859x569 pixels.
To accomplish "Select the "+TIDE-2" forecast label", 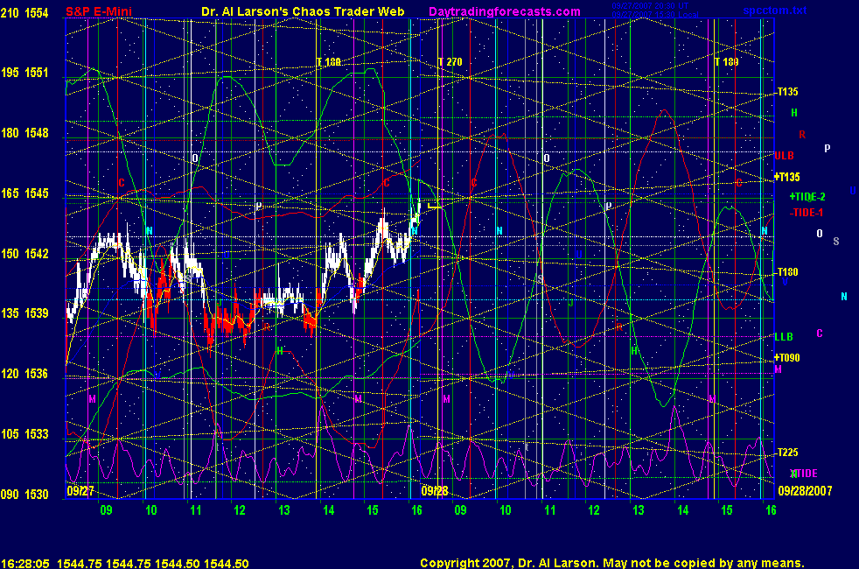I will (807, 197).
